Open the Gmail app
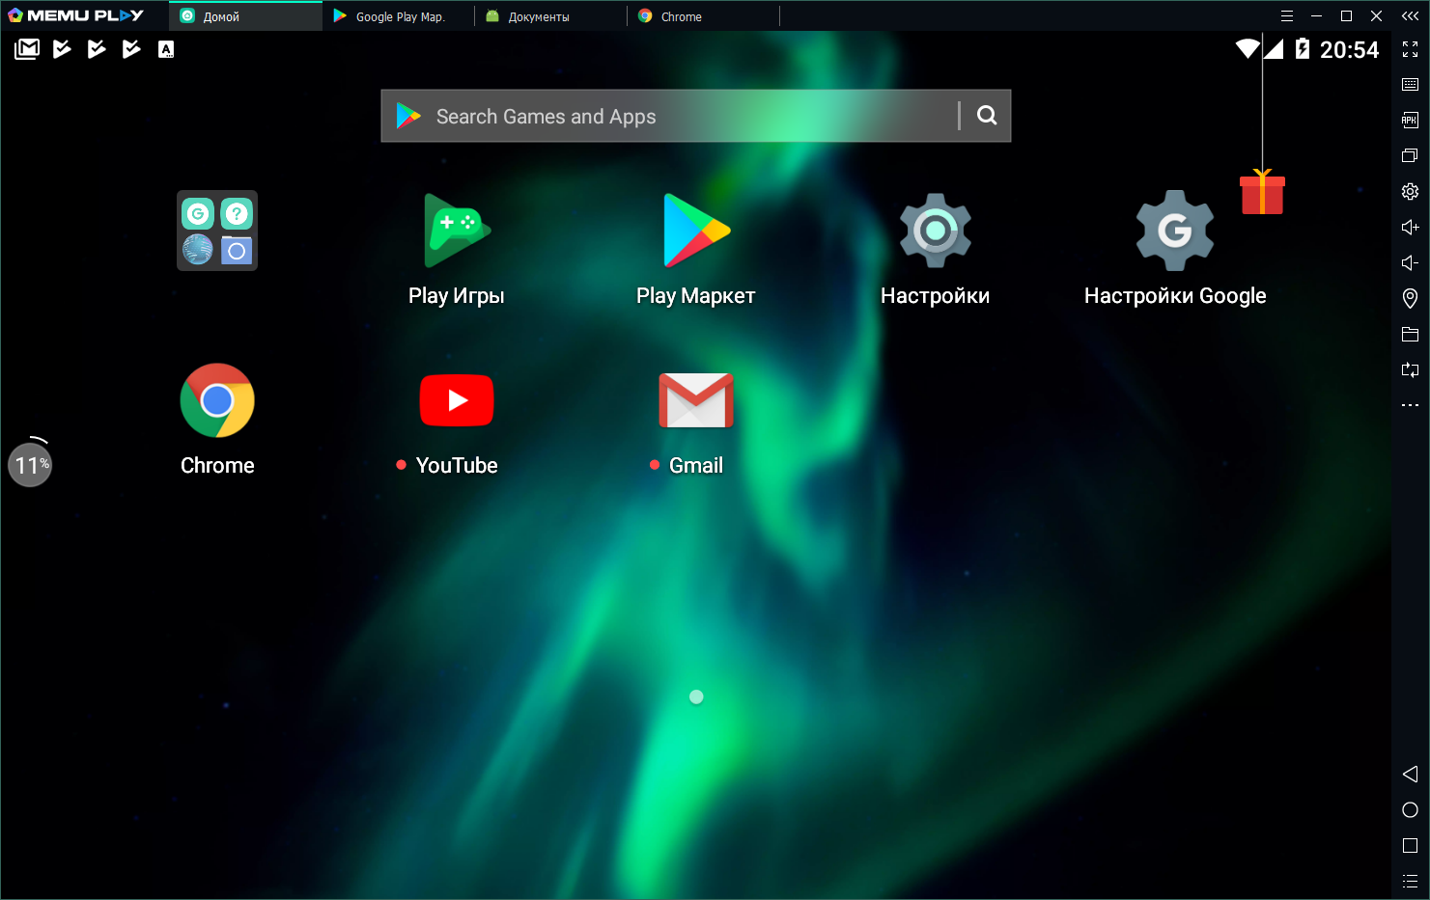Viewport: 1430px width, 900px height. point(696,401)
